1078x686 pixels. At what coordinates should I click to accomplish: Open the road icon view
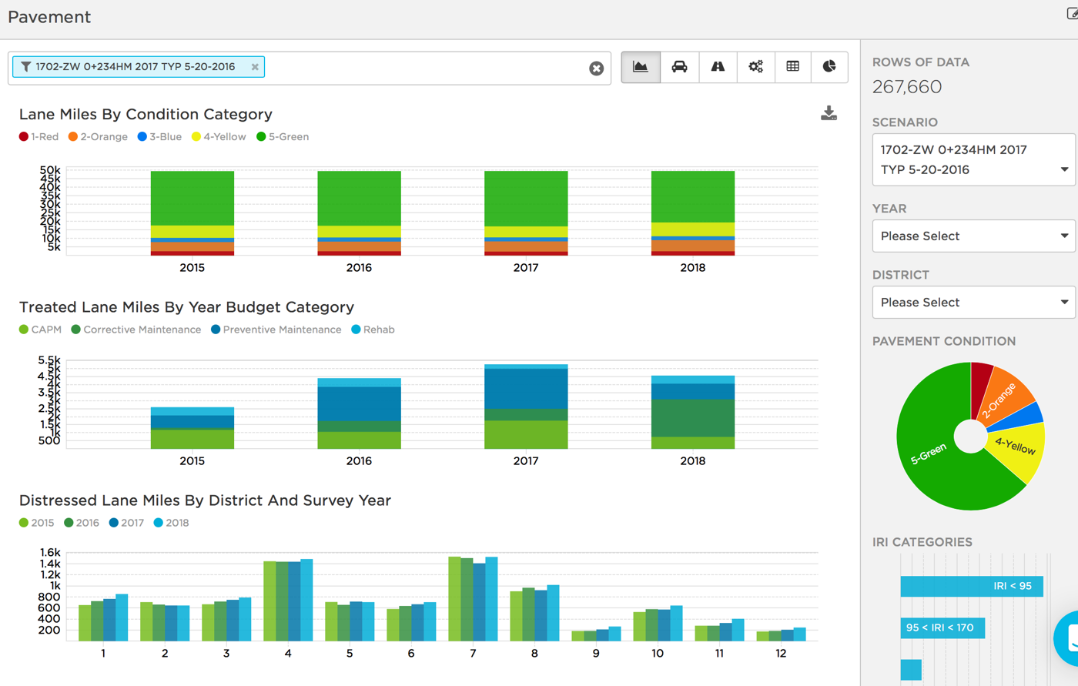717,67
